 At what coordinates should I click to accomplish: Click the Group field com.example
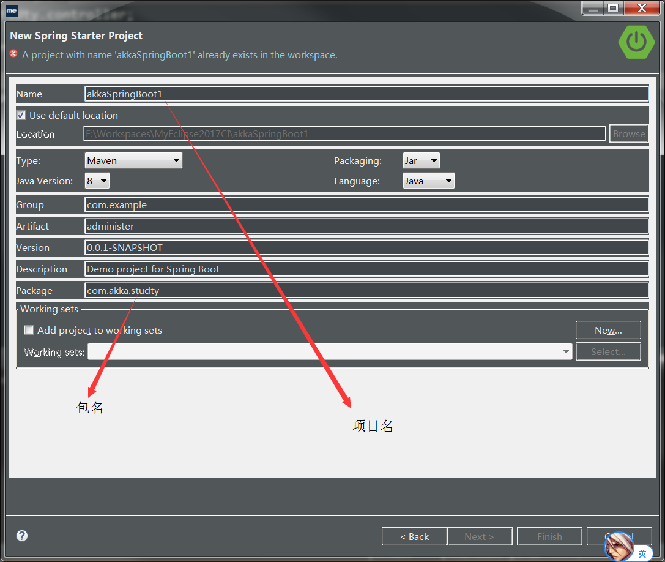366,204
